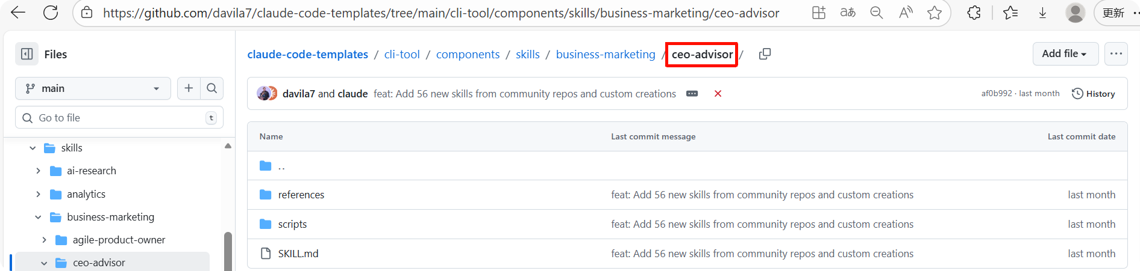Viewport: 1140px width, 271px height.
Task: Open the main branch dropdown
Action: [93, 88]
